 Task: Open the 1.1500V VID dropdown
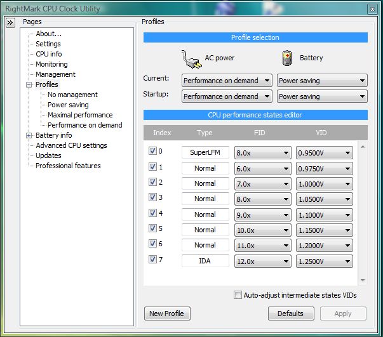(x=325, y=230)
